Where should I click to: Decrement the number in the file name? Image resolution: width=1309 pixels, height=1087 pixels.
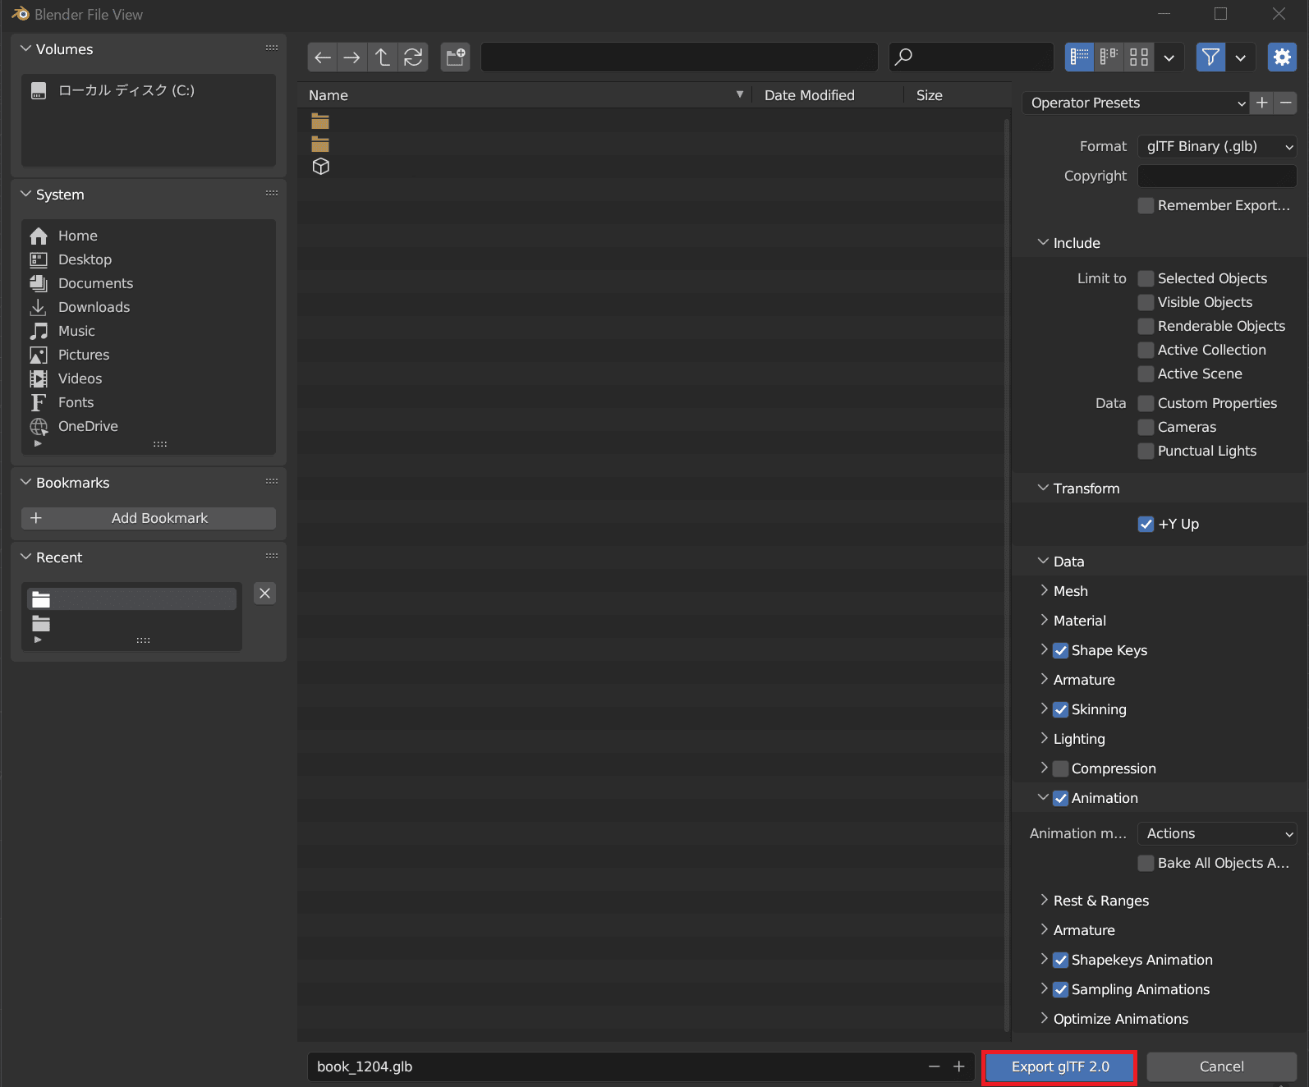click(934, 1066)
